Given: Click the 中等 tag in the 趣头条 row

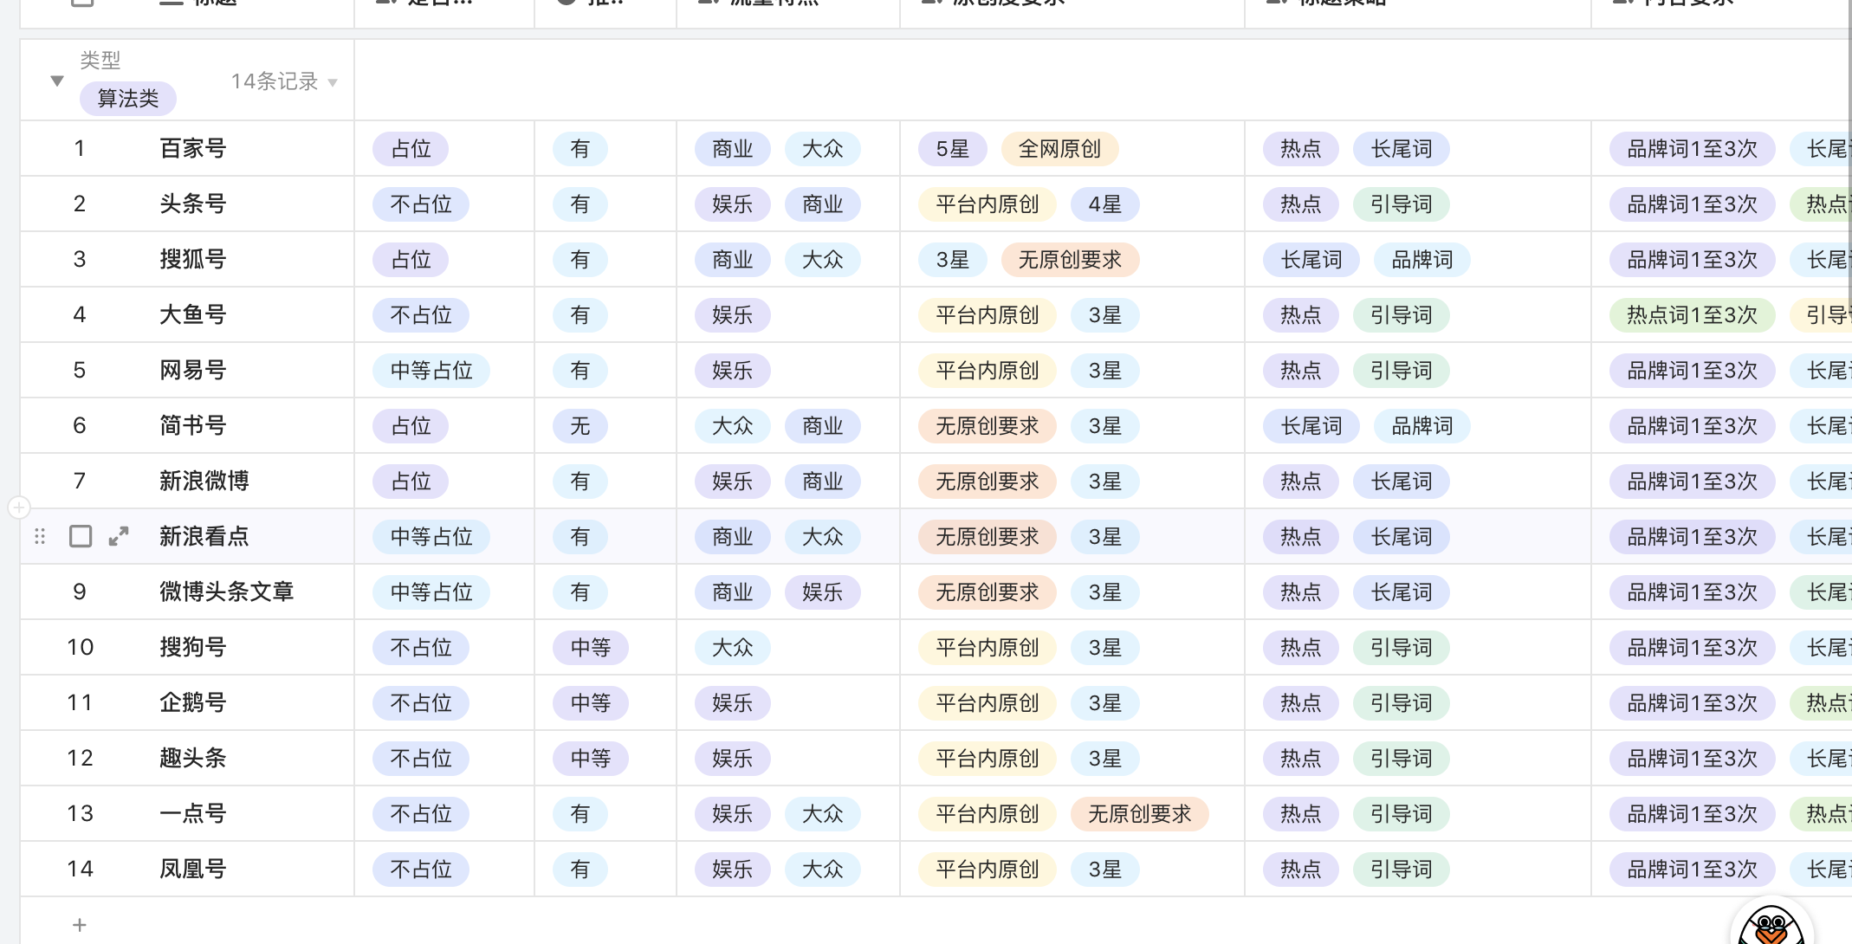Looking at the screenshot, I should (591, 759).
